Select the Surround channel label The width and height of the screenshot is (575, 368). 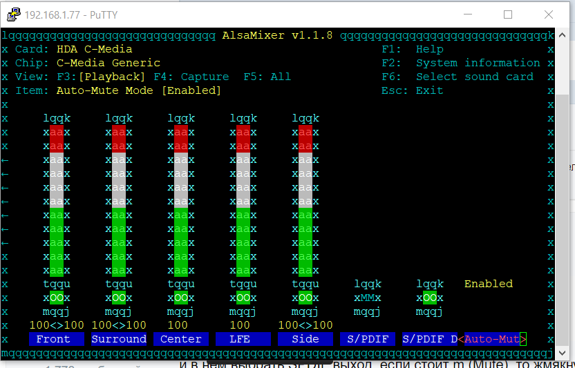tap(119, 339)
